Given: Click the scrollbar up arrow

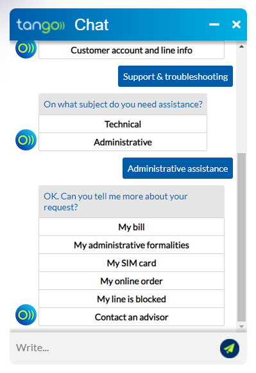Looking at the screenshot, I should pos(241,46).
